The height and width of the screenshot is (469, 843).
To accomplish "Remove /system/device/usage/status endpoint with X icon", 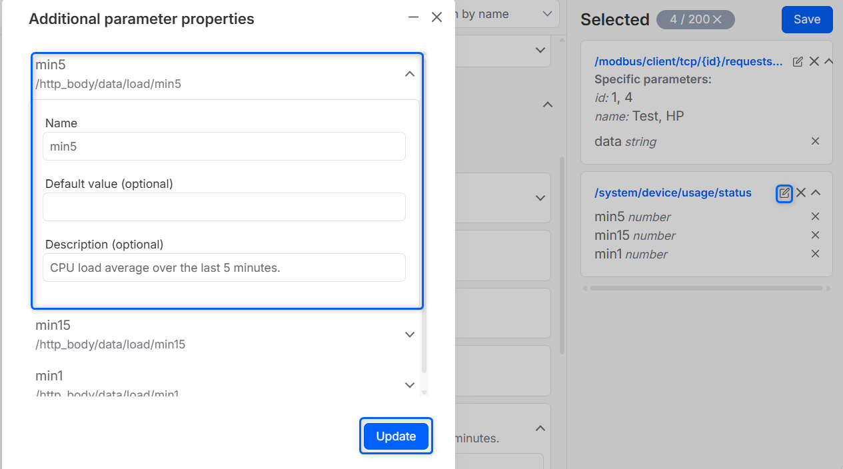I will click(801, 193).
